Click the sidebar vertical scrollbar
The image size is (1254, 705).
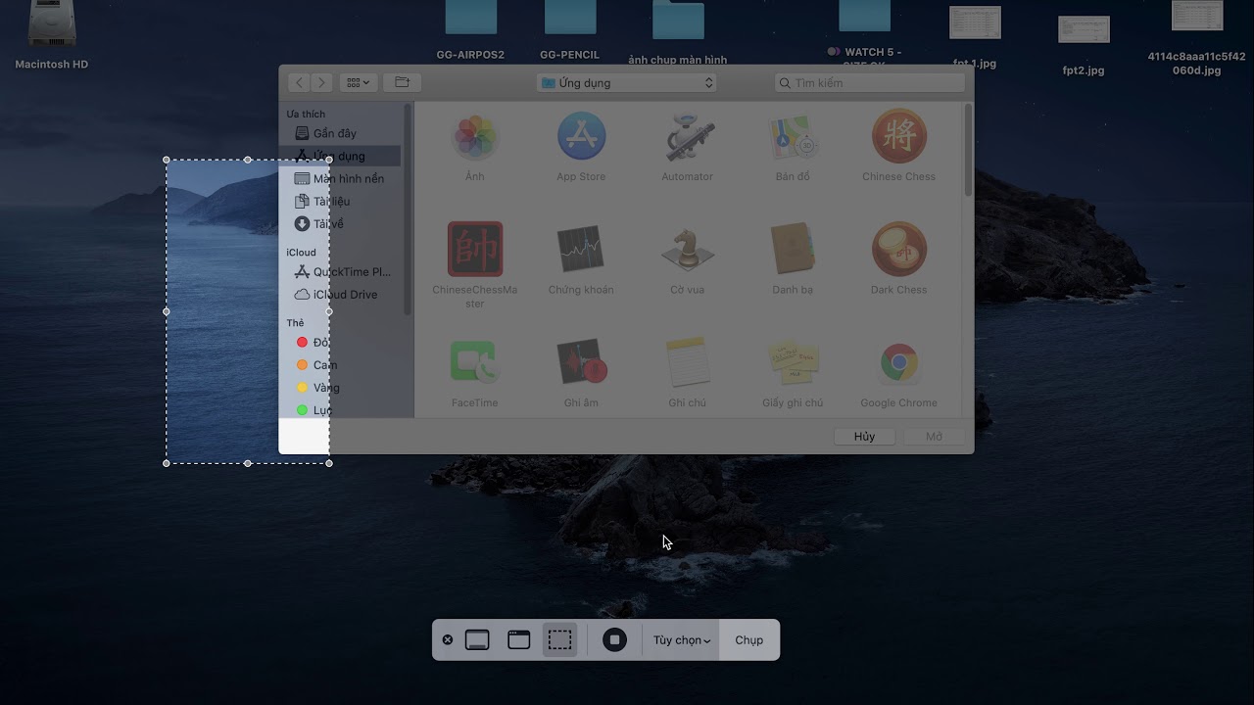coord(408,208)
